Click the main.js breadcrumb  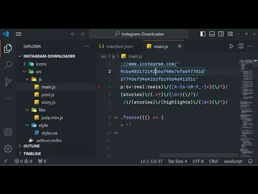tap(132, 57)
